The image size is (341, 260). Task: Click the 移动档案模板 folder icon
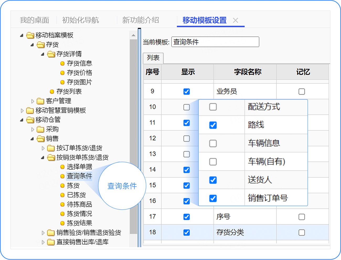click(x=30, y=35)
